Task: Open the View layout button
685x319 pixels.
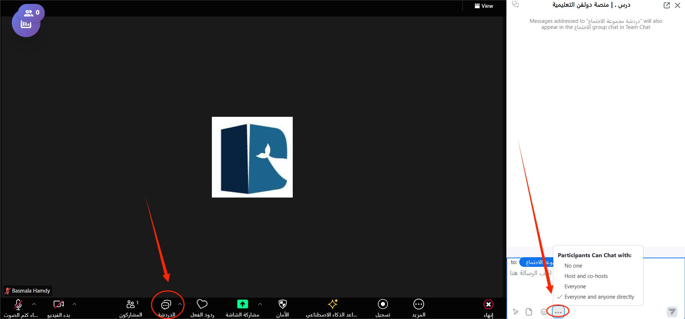Action: click(484, 6)
